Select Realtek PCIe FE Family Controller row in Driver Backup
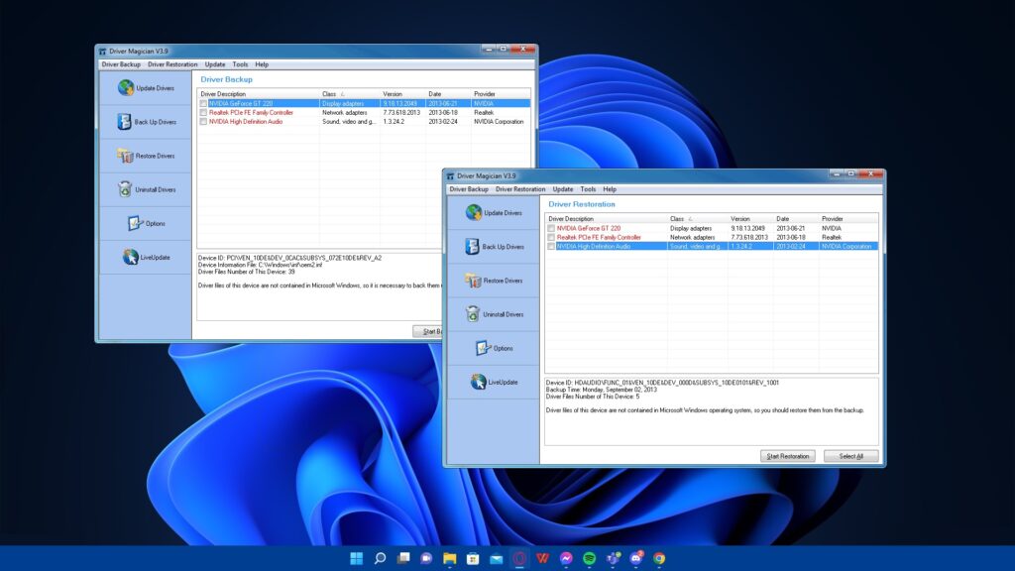 click(x=365, y=113)
